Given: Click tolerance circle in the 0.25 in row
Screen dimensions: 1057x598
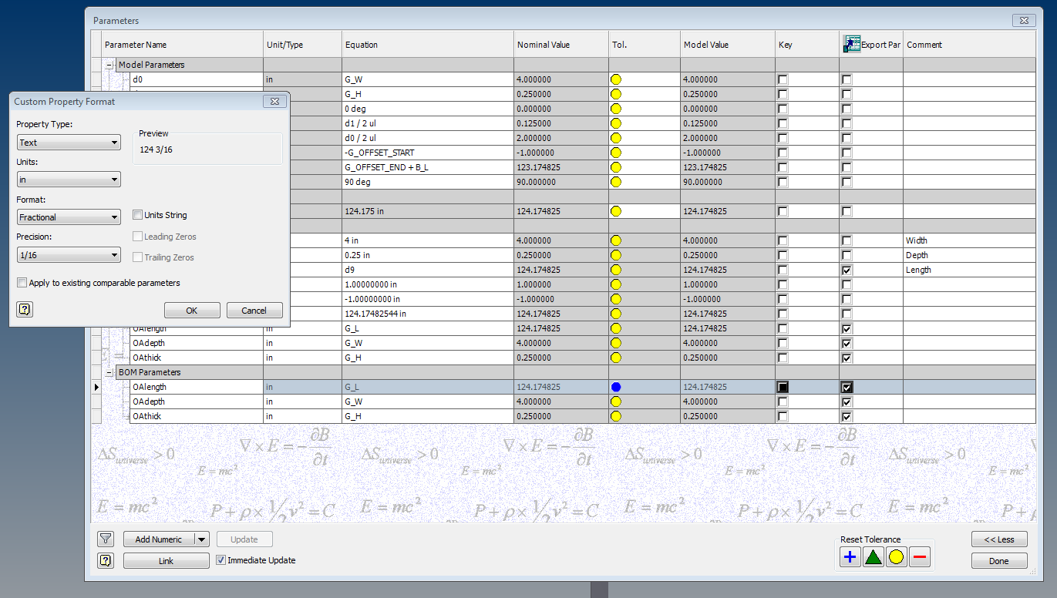Looking at the screenshot, I should [x=615, y=255].
